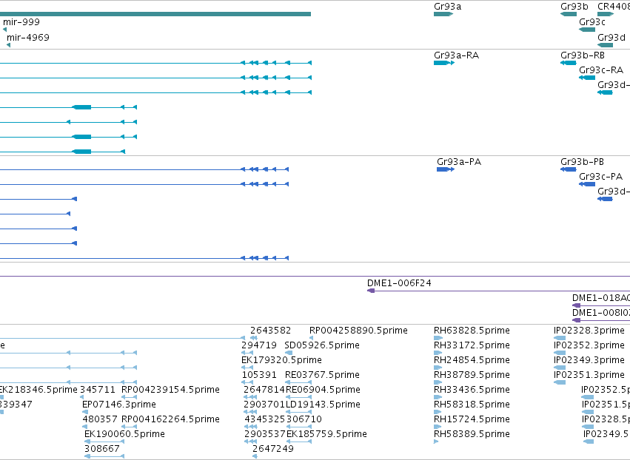Select the EK190060.5prime label
This screenshot has height=460, width=630.
click(124, 434)
